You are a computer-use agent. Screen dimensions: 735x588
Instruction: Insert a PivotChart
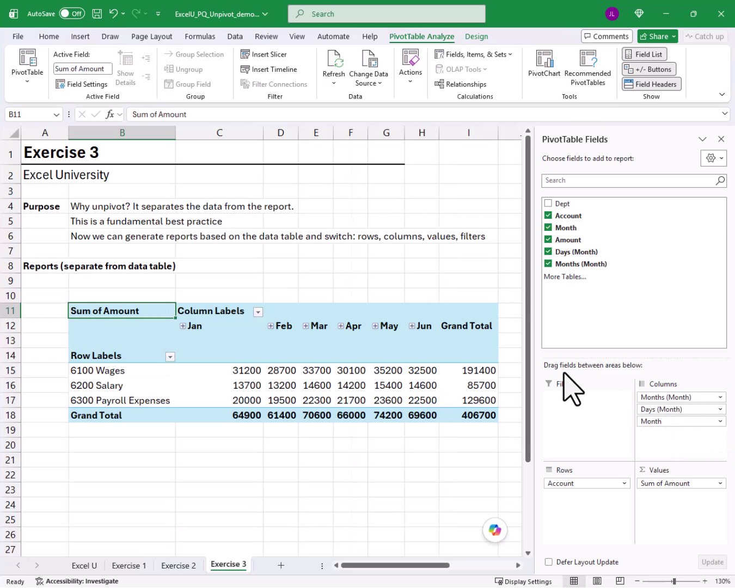pos(544,64)
